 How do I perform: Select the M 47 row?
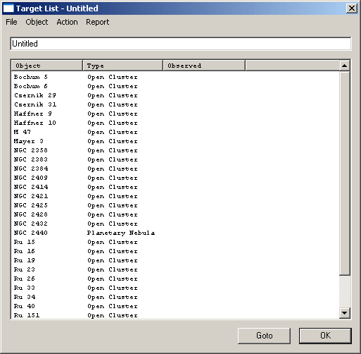click(175, 132)
